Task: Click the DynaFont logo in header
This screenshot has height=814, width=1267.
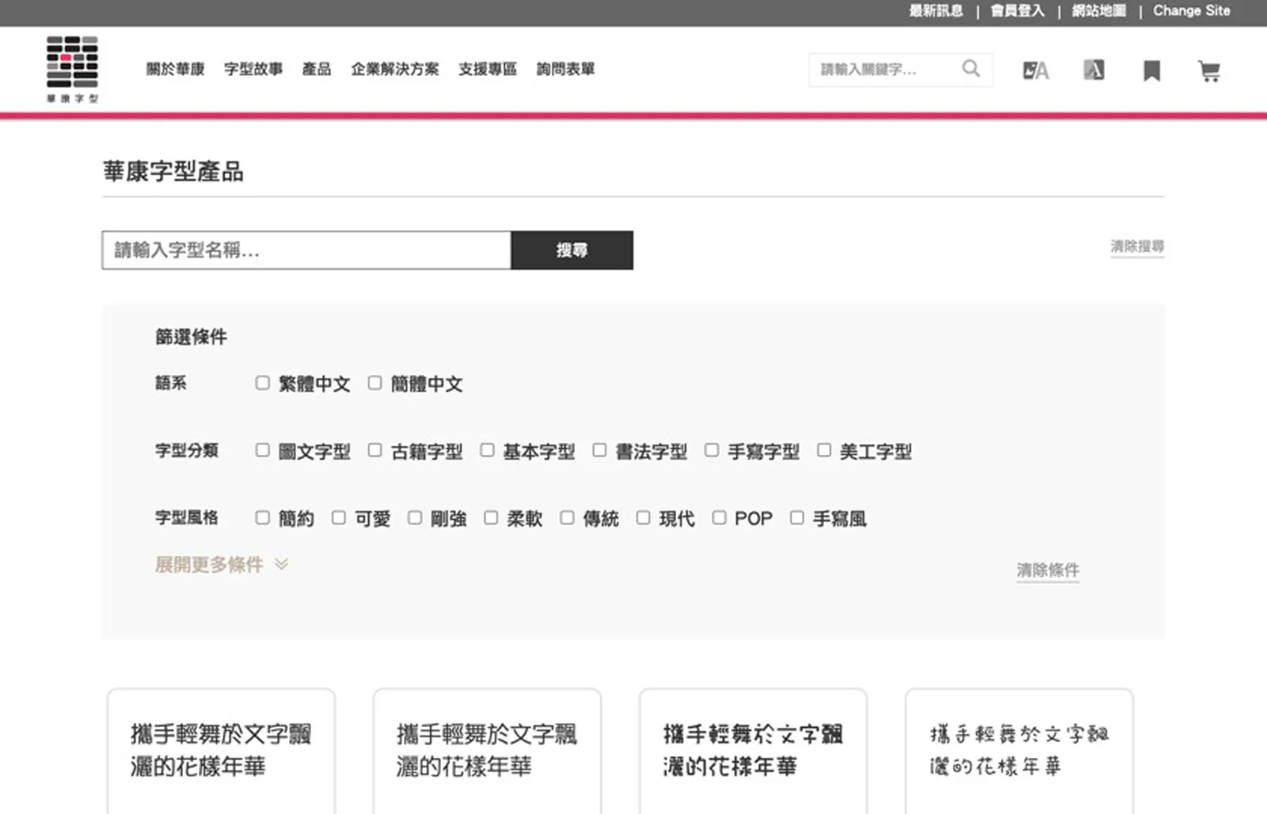Action: [x=72, y=69]
